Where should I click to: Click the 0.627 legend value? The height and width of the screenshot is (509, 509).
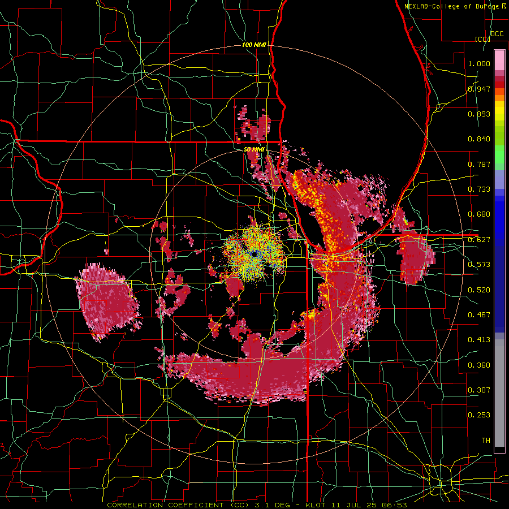[x=479, y=240]
